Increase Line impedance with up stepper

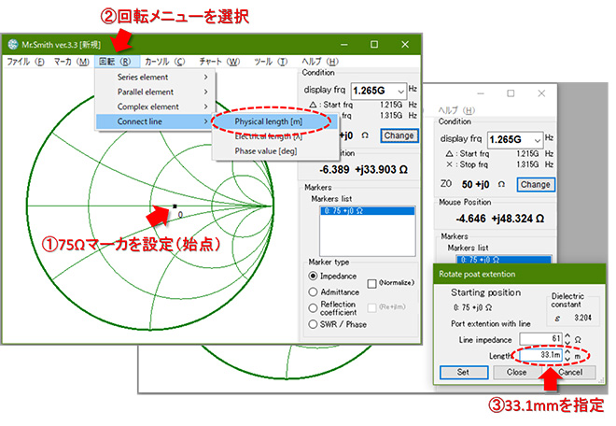click(x=567, y=336)
